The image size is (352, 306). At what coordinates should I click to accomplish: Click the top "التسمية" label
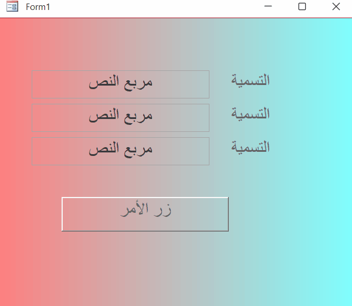tap(251, 80)
